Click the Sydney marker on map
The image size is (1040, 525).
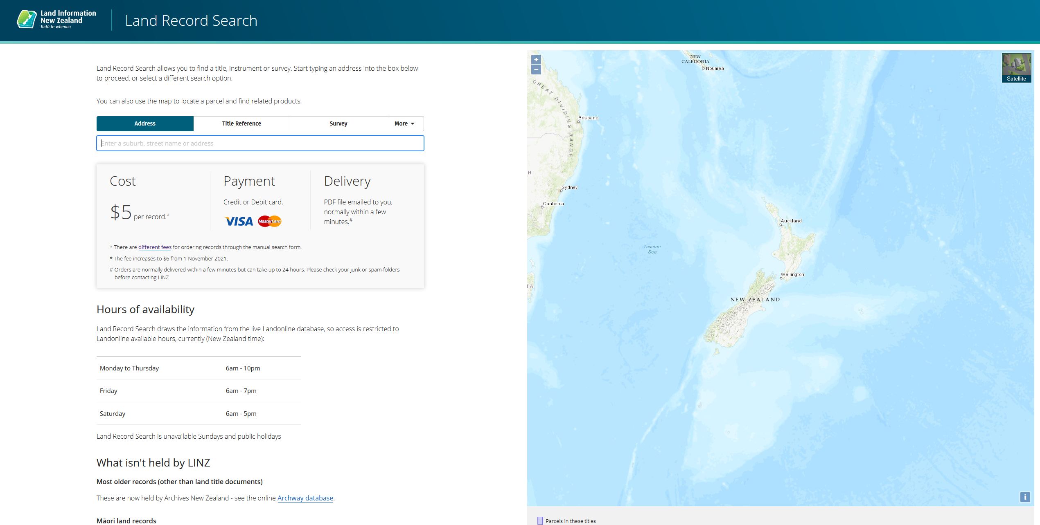point(562,191)
